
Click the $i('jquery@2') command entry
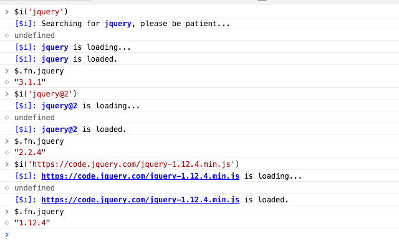pos(46,94)
